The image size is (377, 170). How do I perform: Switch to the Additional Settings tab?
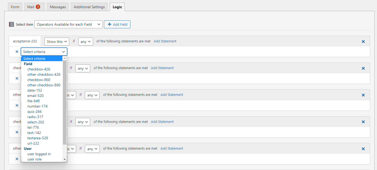(89, 7)
